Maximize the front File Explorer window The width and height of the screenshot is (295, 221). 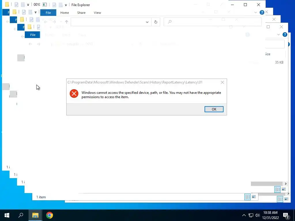tap(245, 5)
